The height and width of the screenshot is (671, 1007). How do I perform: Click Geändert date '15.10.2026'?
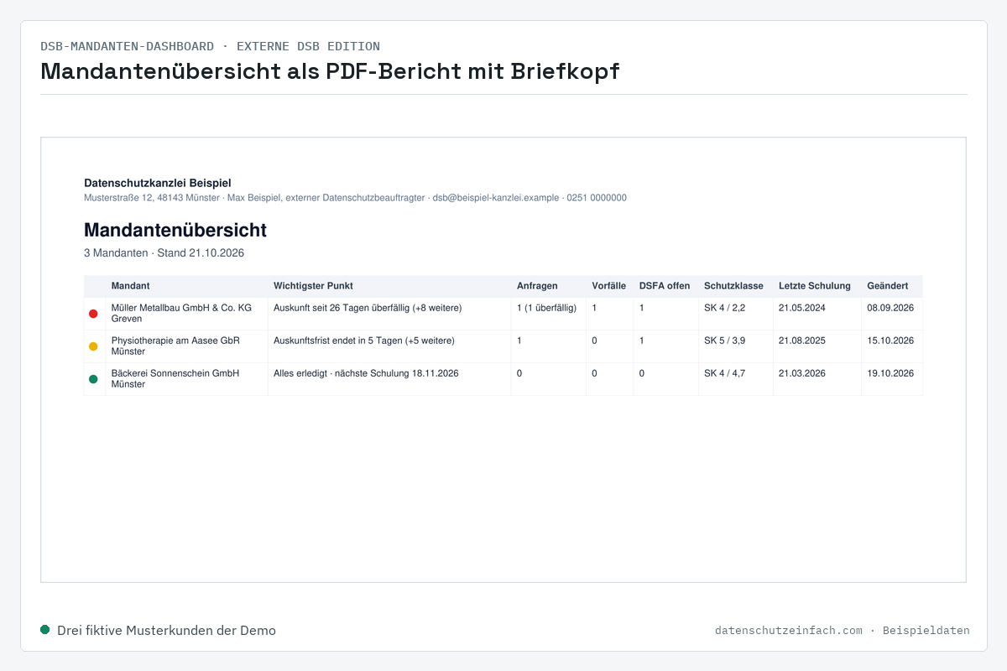pyautogui.click(x=890, y=341)
